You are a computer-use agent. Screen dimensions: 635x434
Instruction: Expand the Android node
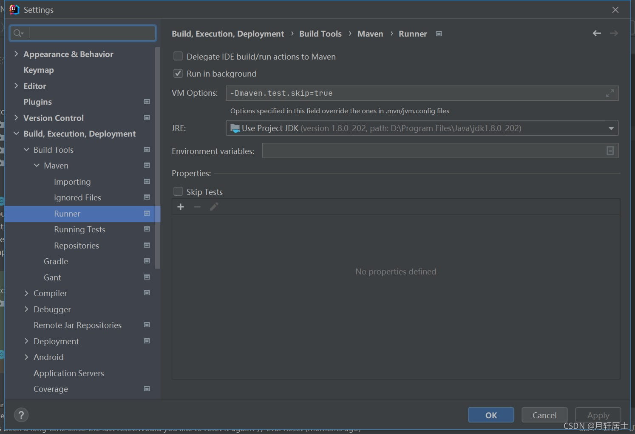26,357
